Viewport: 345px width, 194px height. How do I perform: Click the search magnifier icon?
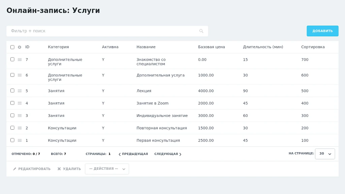[201, 31]
